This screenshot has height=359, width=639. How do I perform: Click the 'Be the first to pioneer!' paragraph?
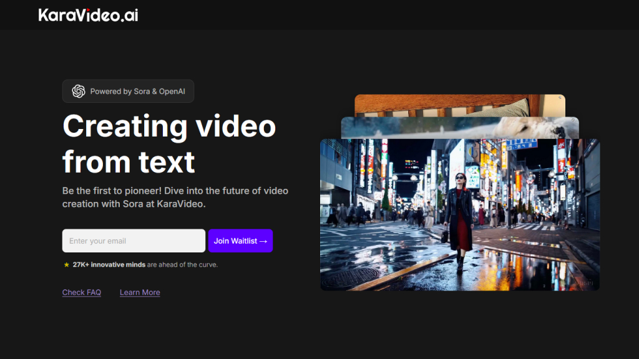[x=175, y=198]
